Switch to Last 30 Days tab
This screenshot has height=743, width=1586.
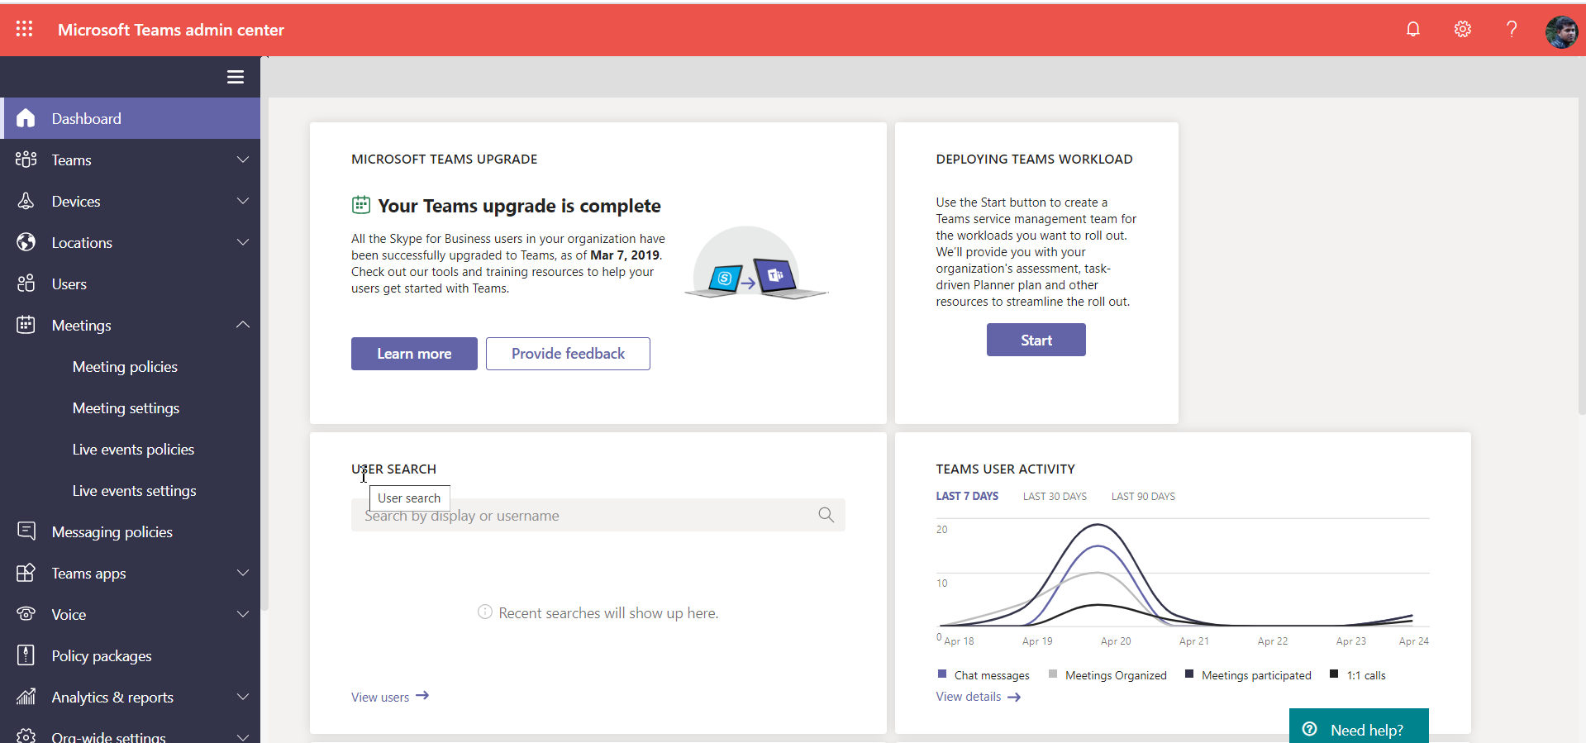coord(1055,497)
